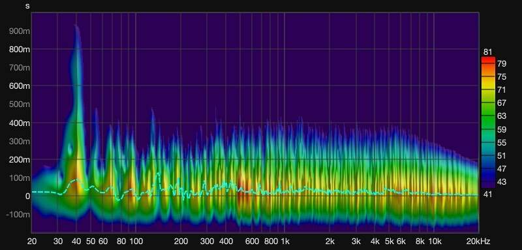Viewport: 522px width, 250px height.
Task: Click the 100 Hz frequency axis label
Action: point(136,242)
